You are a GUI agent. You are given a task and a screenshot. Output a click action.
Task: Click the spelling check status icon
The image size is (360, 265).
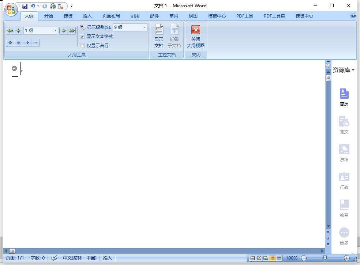point(54,258)
